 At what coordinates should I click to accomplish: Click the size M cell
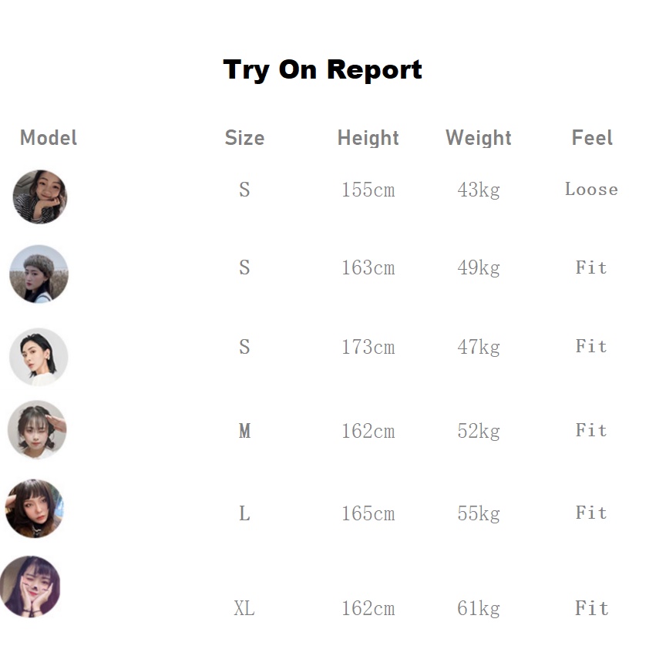[244, 431]
